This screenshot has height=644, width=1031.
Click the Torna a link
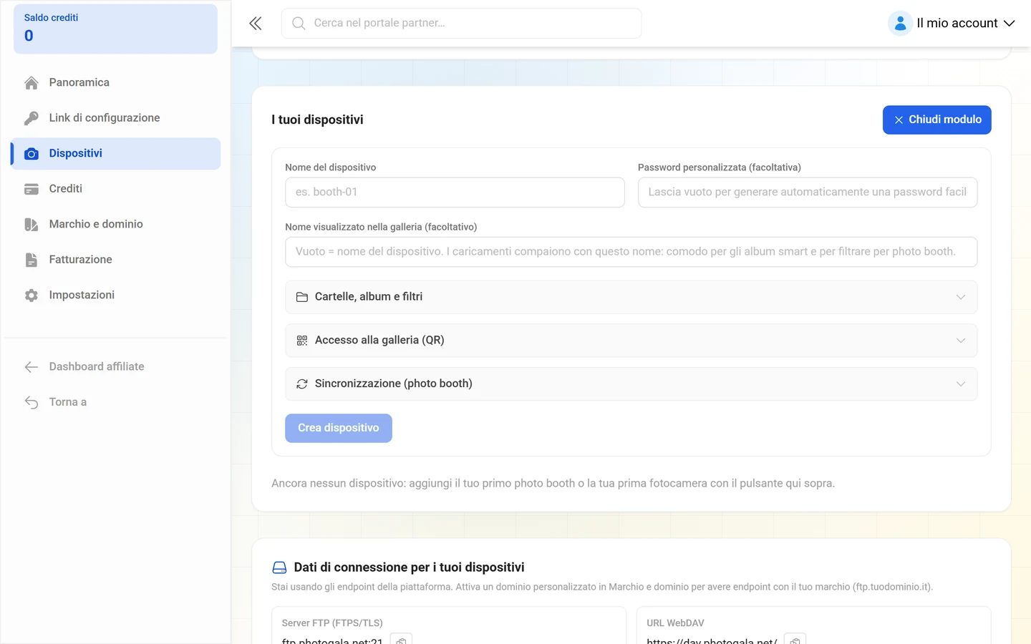[x=115, y=402]
